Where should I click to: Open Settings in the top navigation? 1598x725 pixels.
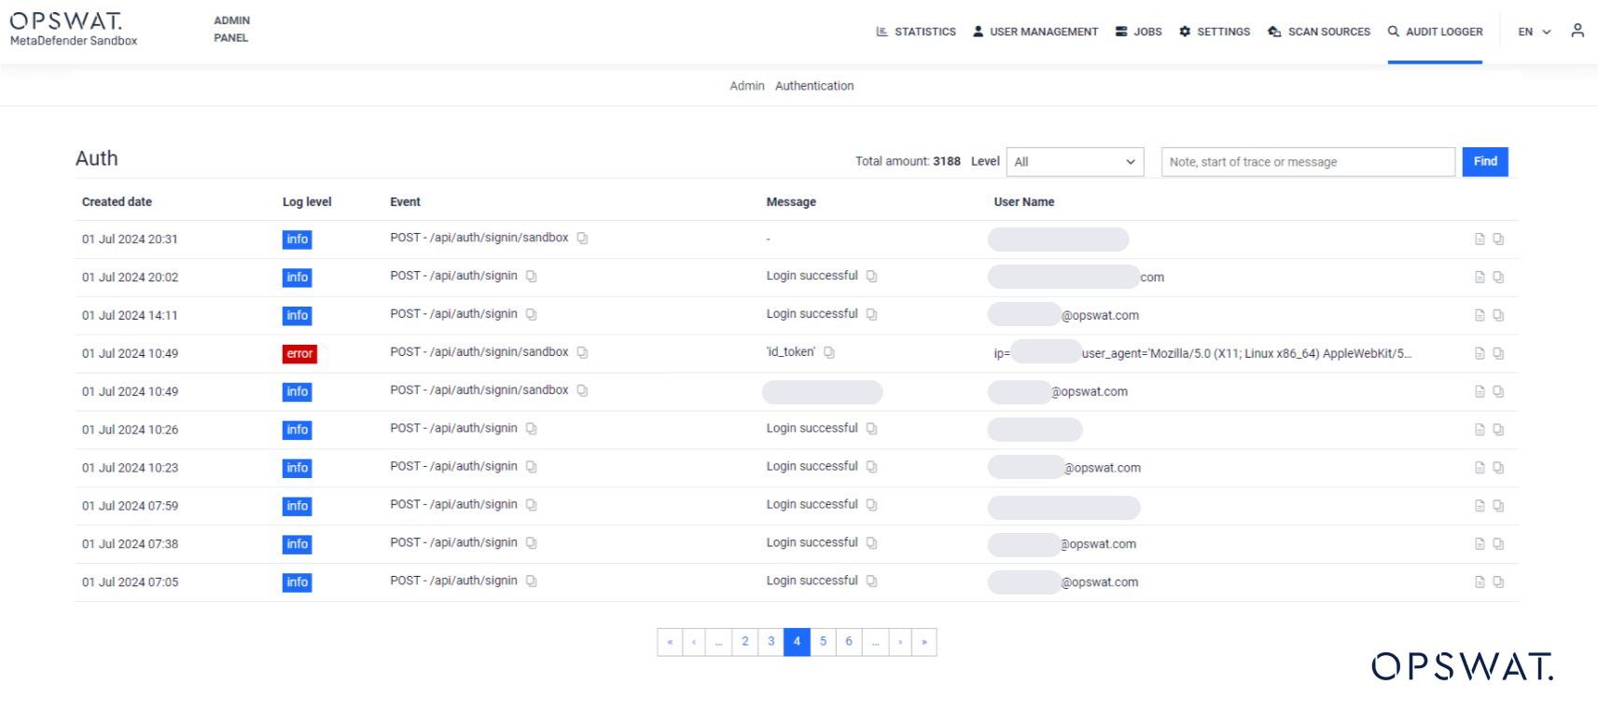pyautogui.click(x=1215, y=32)
